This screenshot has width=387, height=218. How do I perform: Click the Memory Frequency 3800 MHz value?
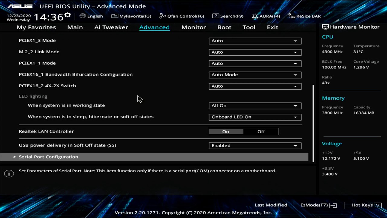click(x=332, y=113)
